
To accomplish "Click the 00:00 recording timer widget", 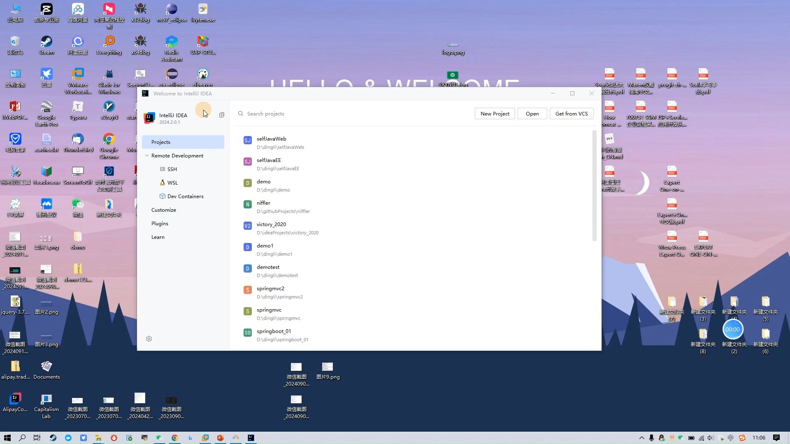I will [x=732, y=329].
